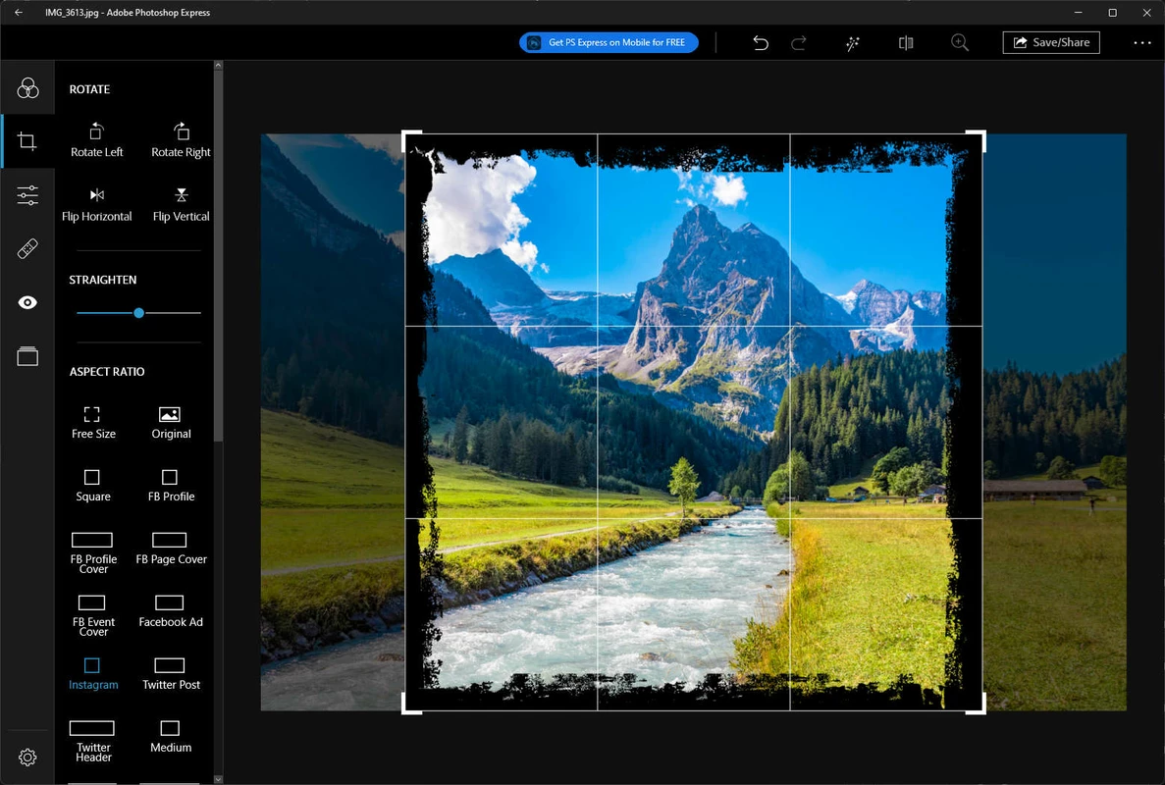The image size is (1165, 785).
Task: Open app settings via the gear icon
Action: pos(27,756)
